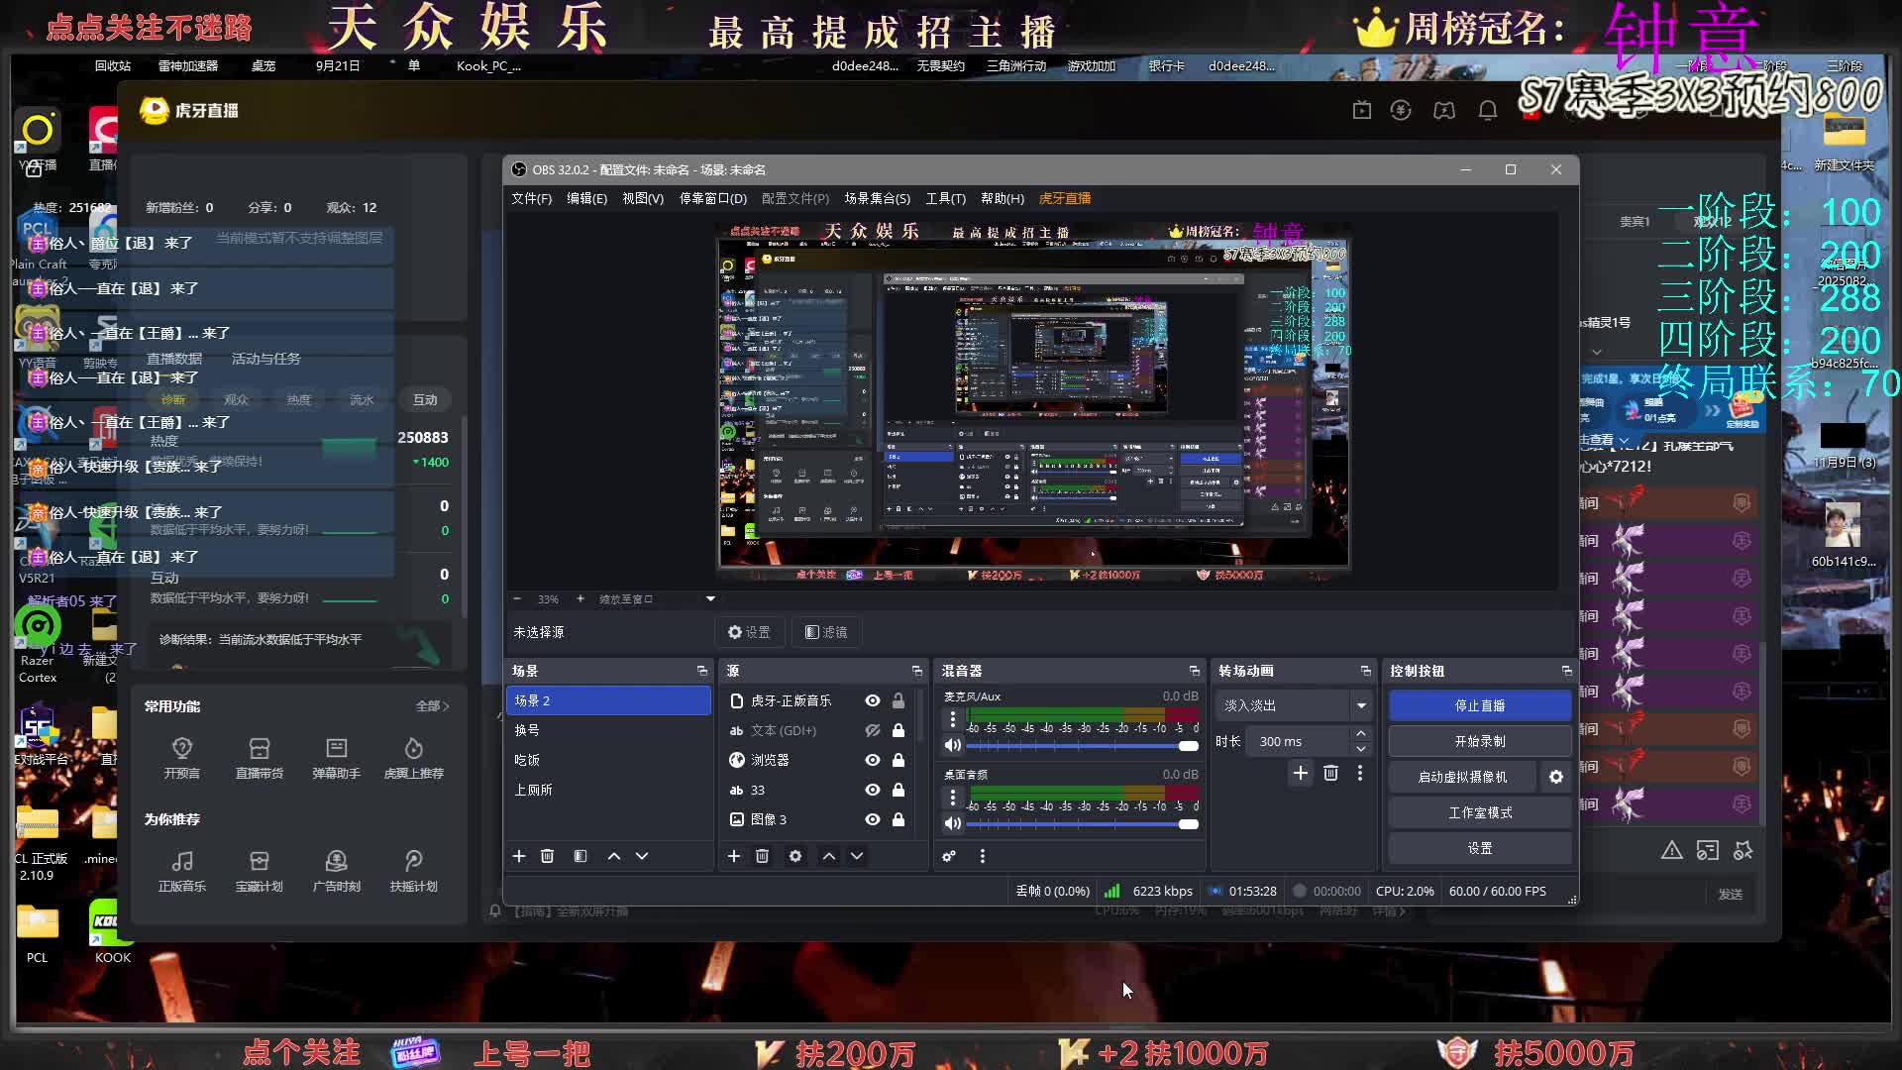Open advanced audio properties gears icon
The height and width of the screenshot is (1070, 1902).
point(949,856)
